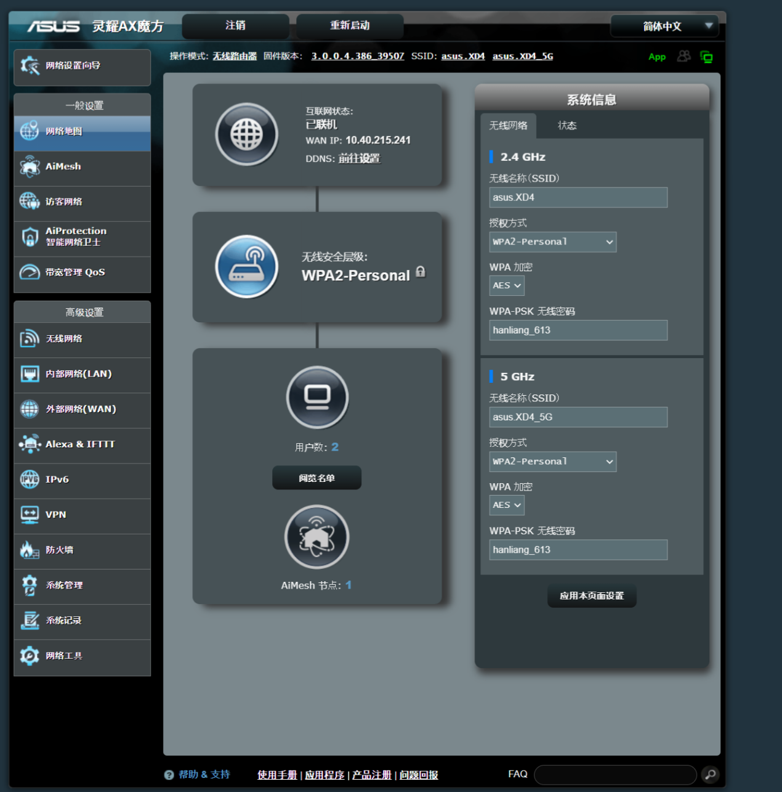Click the View List (阅览名单) button
Viewport: 782px width, 792px height.
[x=316, y=478]
